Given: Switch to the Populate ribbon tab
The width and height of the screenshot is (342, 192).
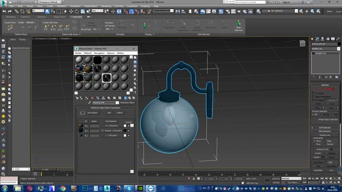Looking at the screenshot, I should pos(77,17).
